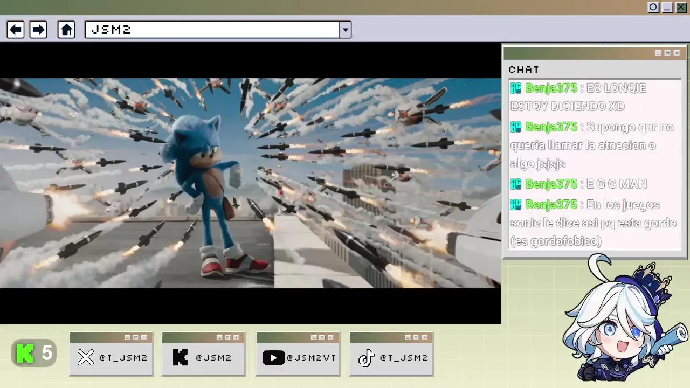Click the CHAT panel heading
Viewport: 690px width, 388px height.
tap(524, 70)
